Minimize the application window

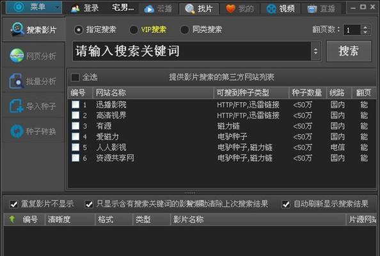353,8
